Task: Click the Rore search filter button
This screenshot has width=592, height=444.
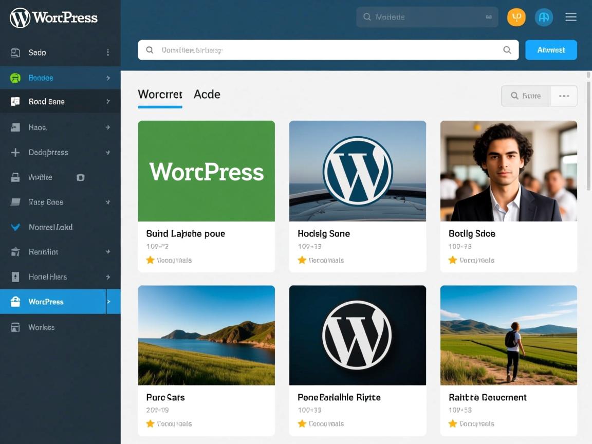Action: 526,96
